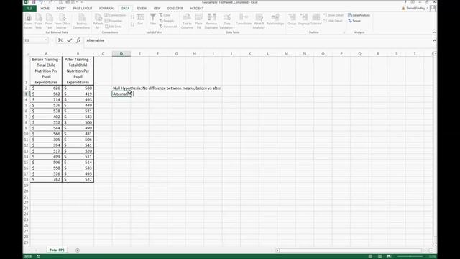The width and height of the screenshot is (460, 259).
Task: Click cell B18 with value 522
Action: (x=78, y=179)
